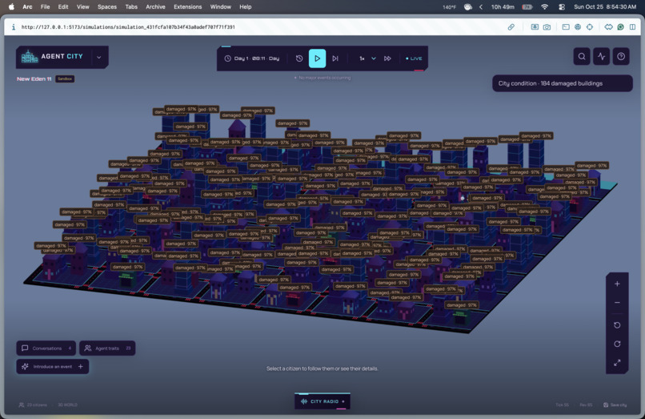The image size is (645, 419).
Task: Start the simulation with the play button
Action: [317, 58]
